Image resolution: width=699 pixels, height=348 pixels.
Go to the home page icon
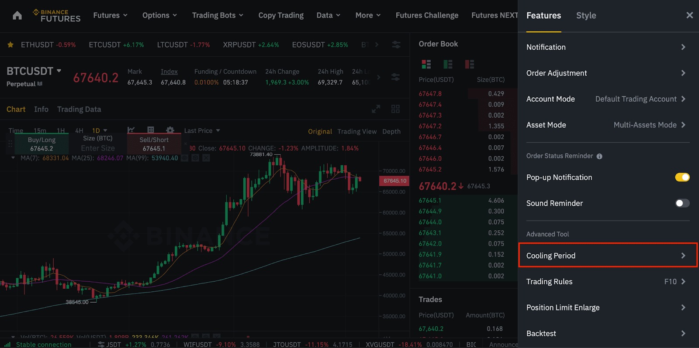[x=17, y=16]
